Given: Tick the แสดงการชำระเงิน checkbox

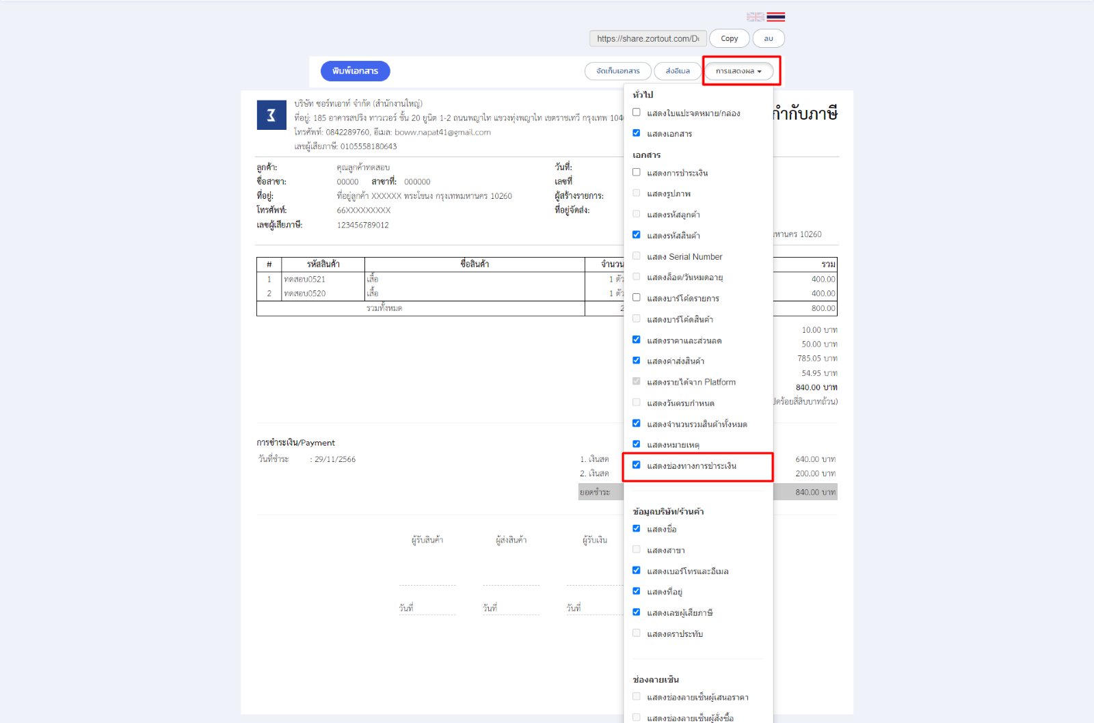Looking at the screenshot, I should [x=637, y=173].
